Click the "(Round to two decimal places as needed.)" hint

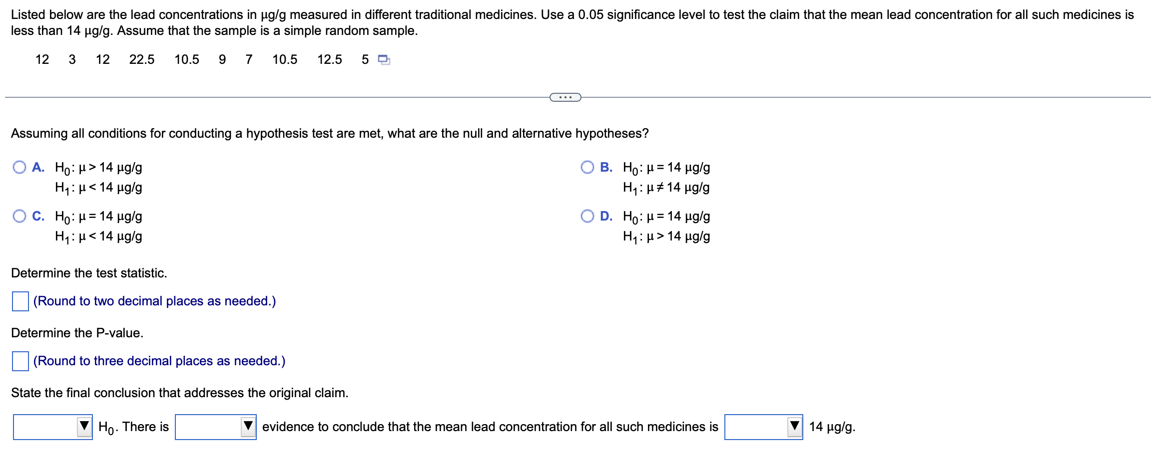tap(153, 301)
